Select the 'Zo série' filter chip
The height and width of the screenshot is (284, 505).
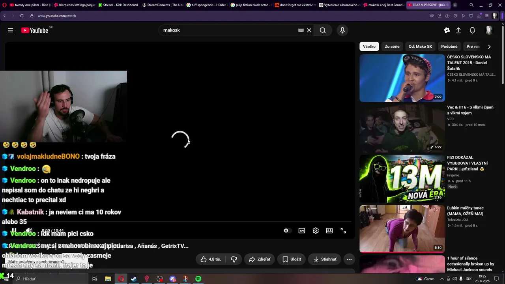(x=392, y=47)
